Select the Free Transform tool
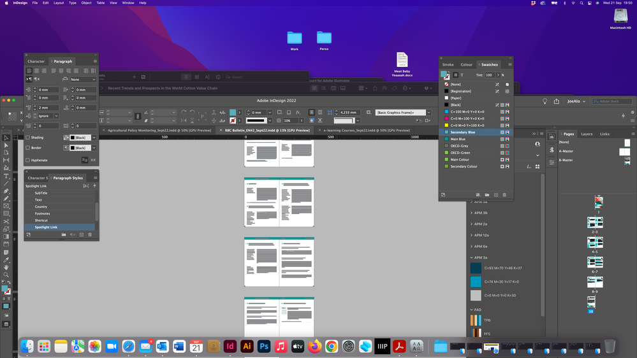 pos(6,229)
